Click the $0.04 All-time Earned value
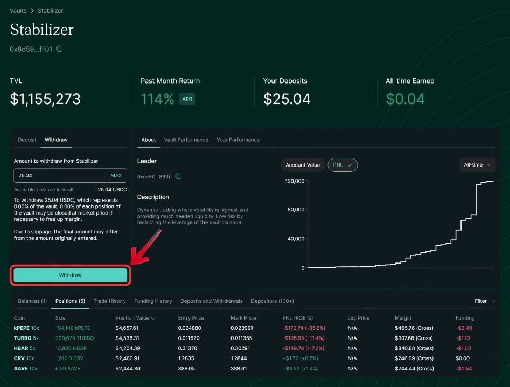The image size is (510, 387). 405,99
